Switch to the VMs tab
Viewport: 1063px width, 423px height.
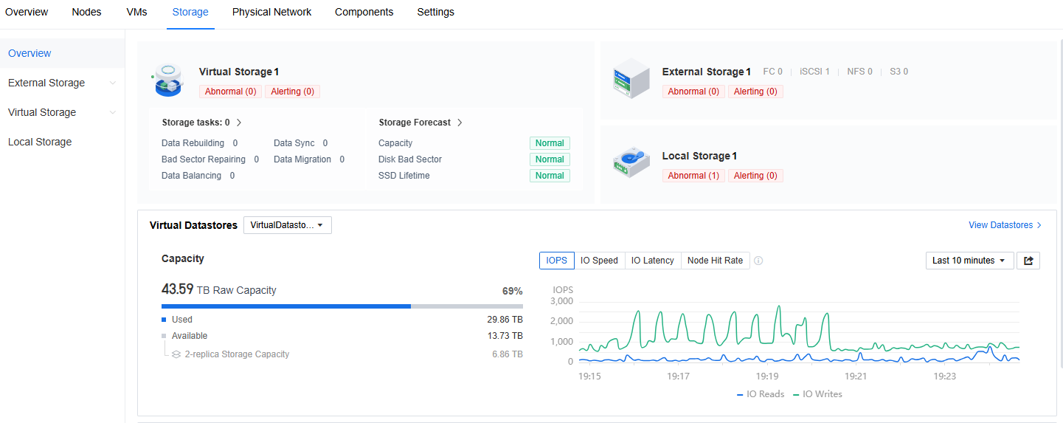[137, 12]
